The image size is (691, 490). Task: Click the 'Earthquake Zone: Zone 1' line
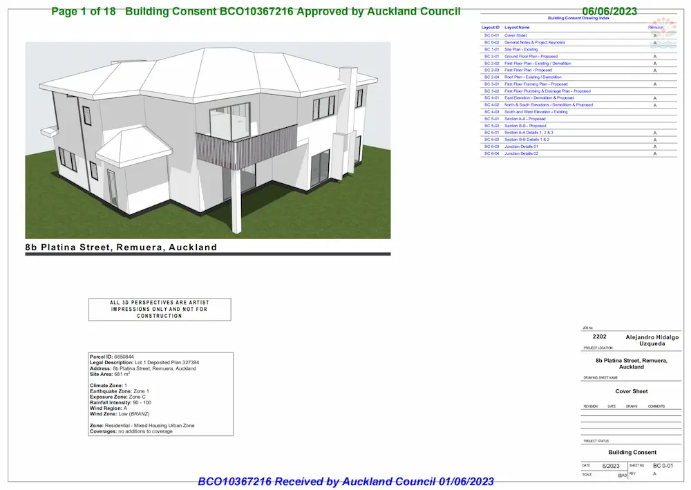click(120, 391)
